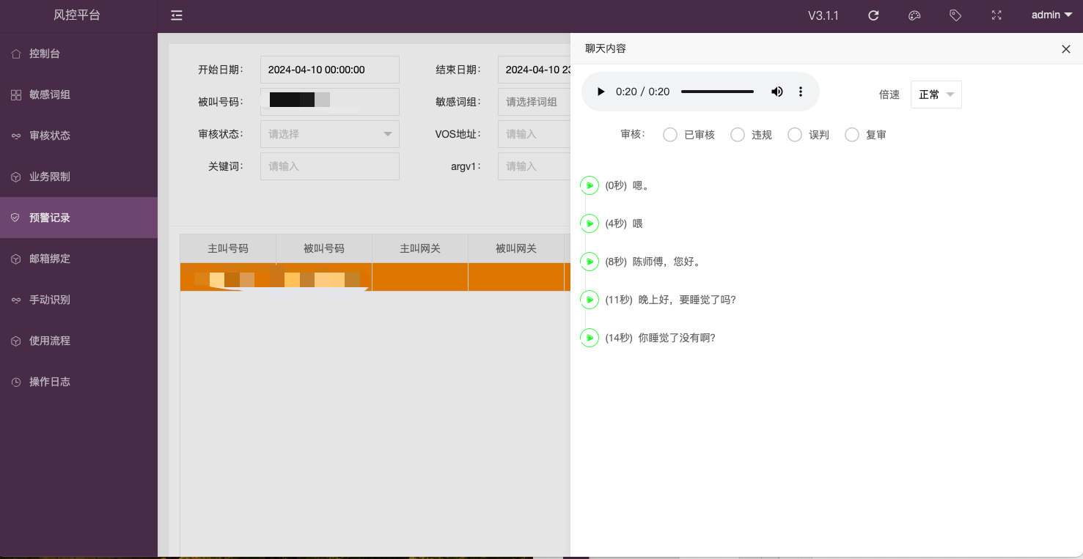Open the 敏感词组 selection dropdown
1083x559 pixels.
(535, 102)
